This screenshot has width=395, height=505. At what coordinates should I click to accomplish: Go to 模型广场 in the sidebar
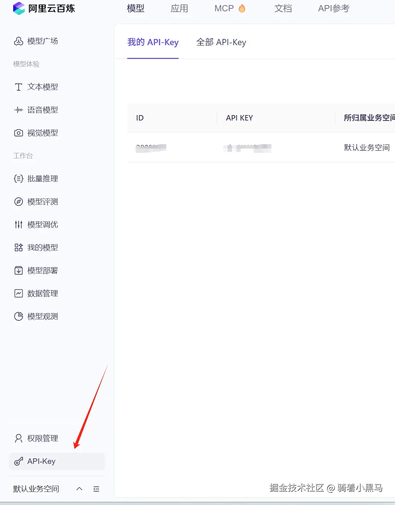click(x=43, y=41)
